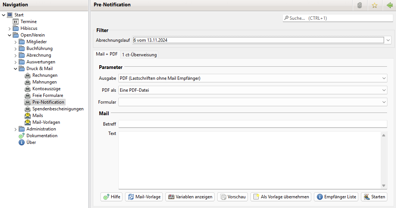Open the Abrechnungslauf dropdown
The width and height of the screenshot is (396, 208).
(388, 40)
